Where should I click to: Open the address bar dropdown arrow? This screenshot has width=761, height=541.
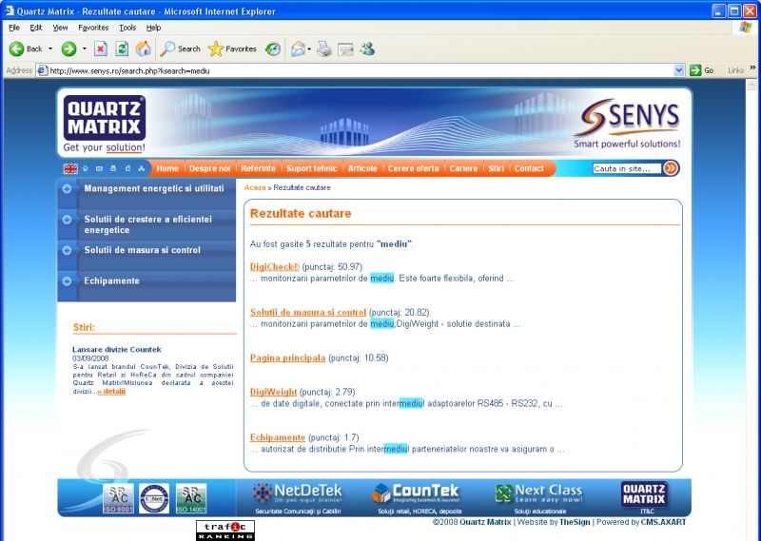coord(679,70)
